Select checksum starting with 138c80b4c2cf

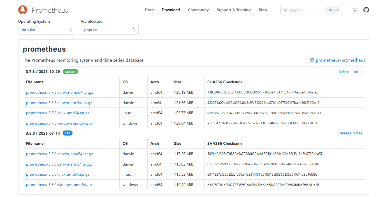[x=263, y=92]
